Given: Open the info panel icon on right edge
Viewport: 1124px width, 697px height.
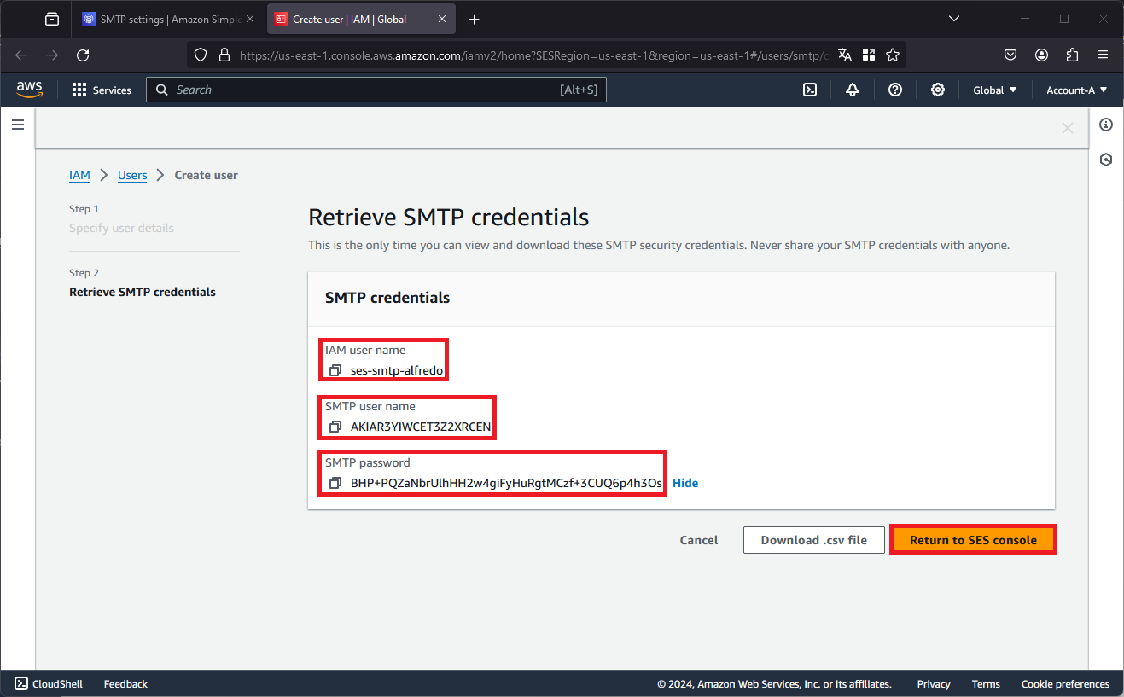Looking at the screenshot, I should pyautogui.click(x=1106, y=125).
